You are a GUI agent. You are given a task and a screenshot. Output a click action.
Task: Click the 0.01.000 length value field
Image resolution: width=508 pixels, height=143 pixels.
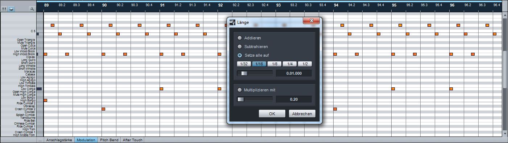point(294,73)
